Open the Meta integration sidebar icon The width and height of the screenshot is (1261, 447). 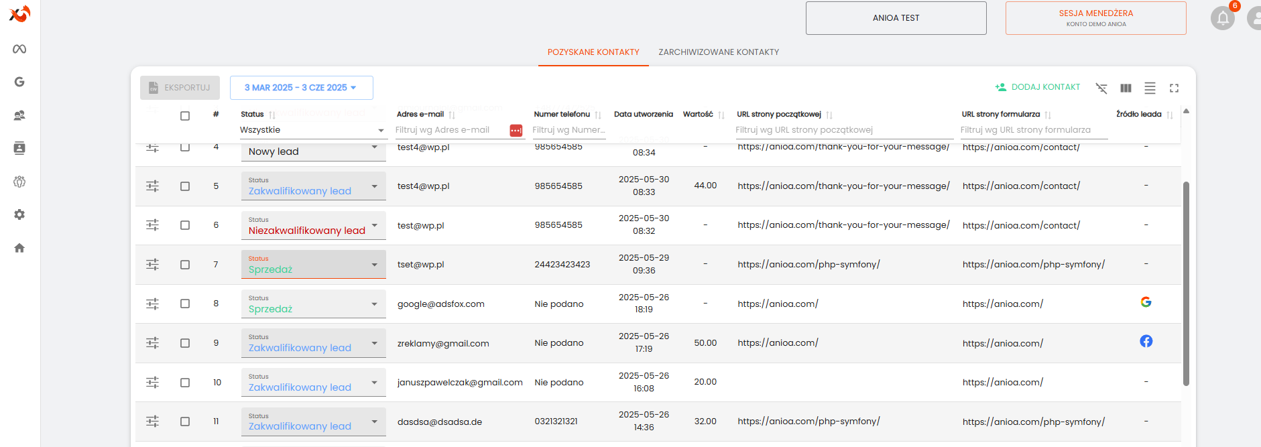tap(19, 49)
